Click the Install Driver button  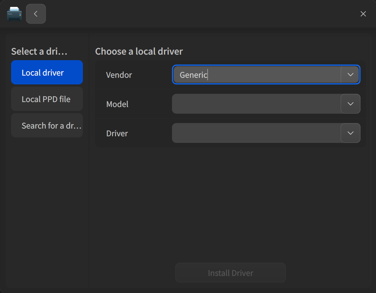[x=231, y=273]
